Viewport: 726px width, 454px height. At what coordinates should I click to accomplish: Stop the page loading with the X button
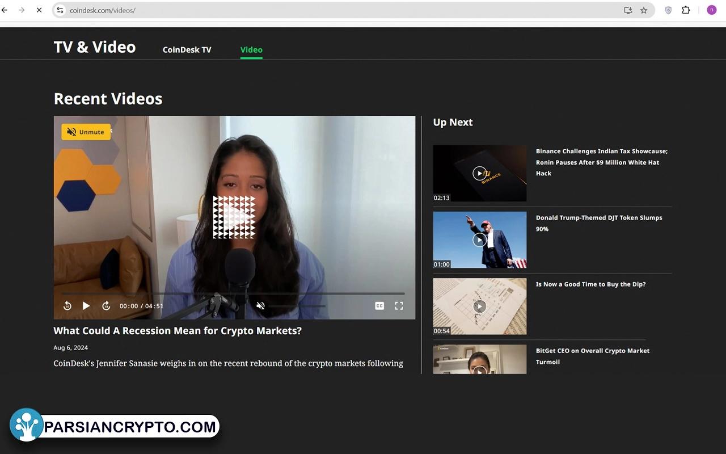coord(39,10)
